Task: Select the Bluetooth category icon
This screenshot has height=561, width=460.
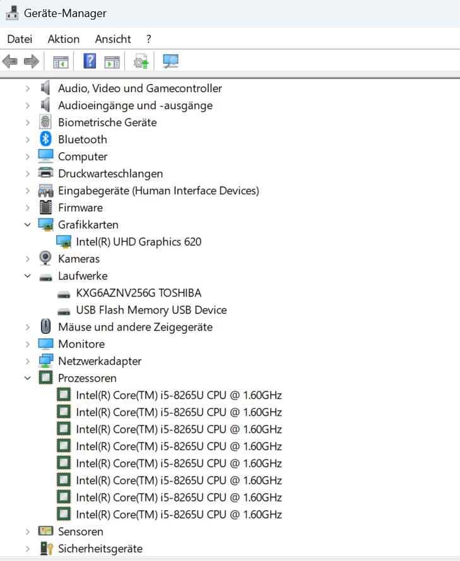Action: (x=45, y=139)
